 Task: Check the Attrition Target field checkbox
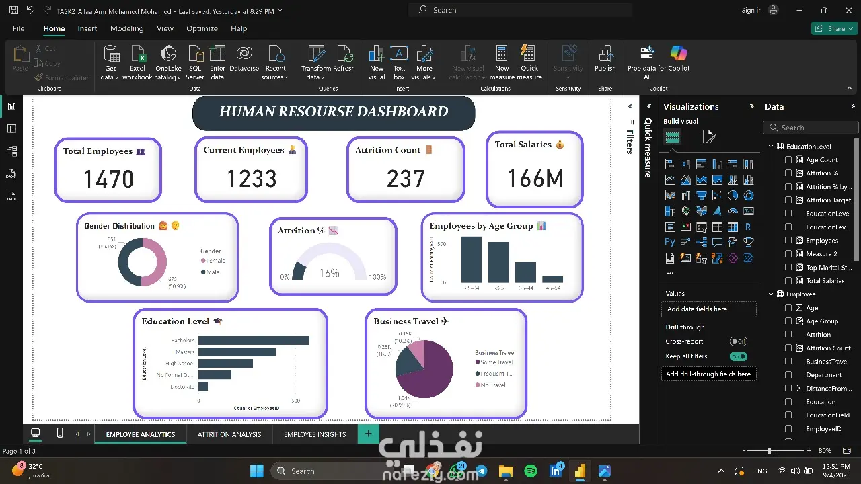pos(788,200)
